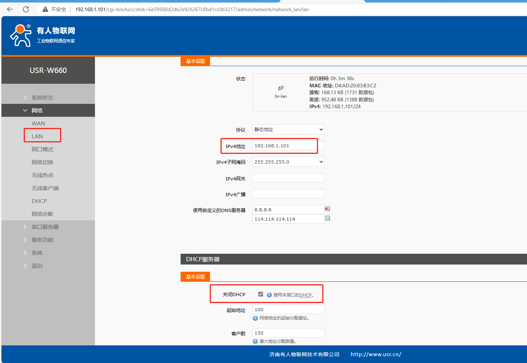Expand the system status (系统状态) menu
The width and height of the screenshot is (527, 363).
coord(42,97)
